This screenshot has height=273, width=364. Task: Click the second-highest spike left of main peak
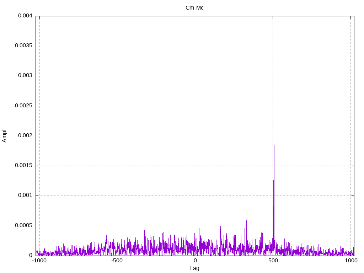246,221
